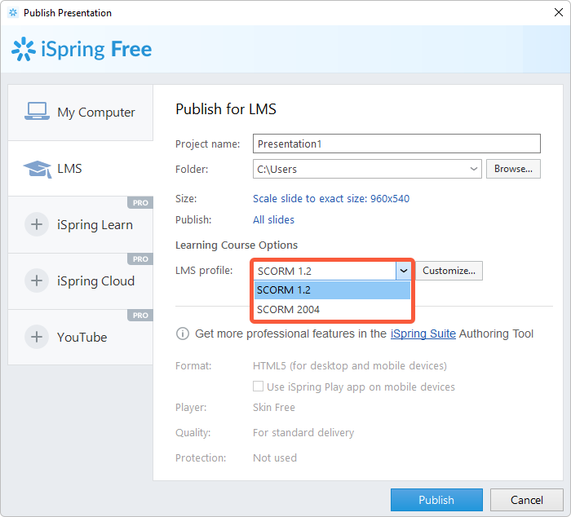Choose SCORM 2004 from the dropdown list
The width and height of the screenshot is (571, 517).
[332, 310]
